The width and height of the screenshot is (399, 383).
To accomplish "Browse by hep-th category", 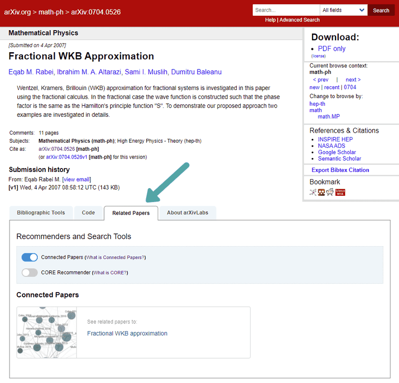I will point(317,104).
